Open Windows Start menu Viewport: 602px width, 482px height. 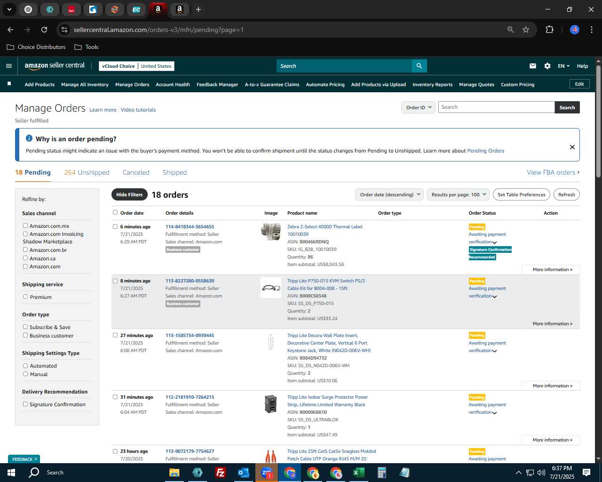[x=11, y=473]
